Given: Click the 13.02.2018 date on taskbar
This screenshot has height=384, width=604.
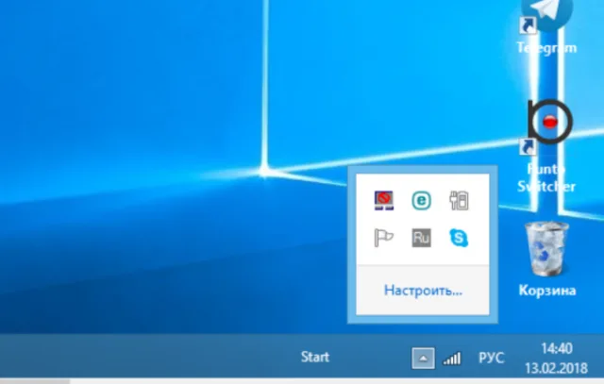Looking at the screenshot, I should point(556,368).
